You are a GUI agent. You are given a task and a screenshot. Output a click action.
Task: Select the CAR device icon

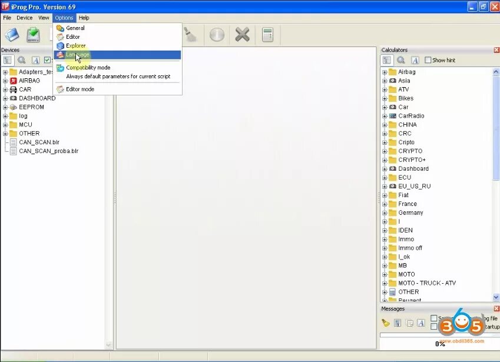pos(14,89)
